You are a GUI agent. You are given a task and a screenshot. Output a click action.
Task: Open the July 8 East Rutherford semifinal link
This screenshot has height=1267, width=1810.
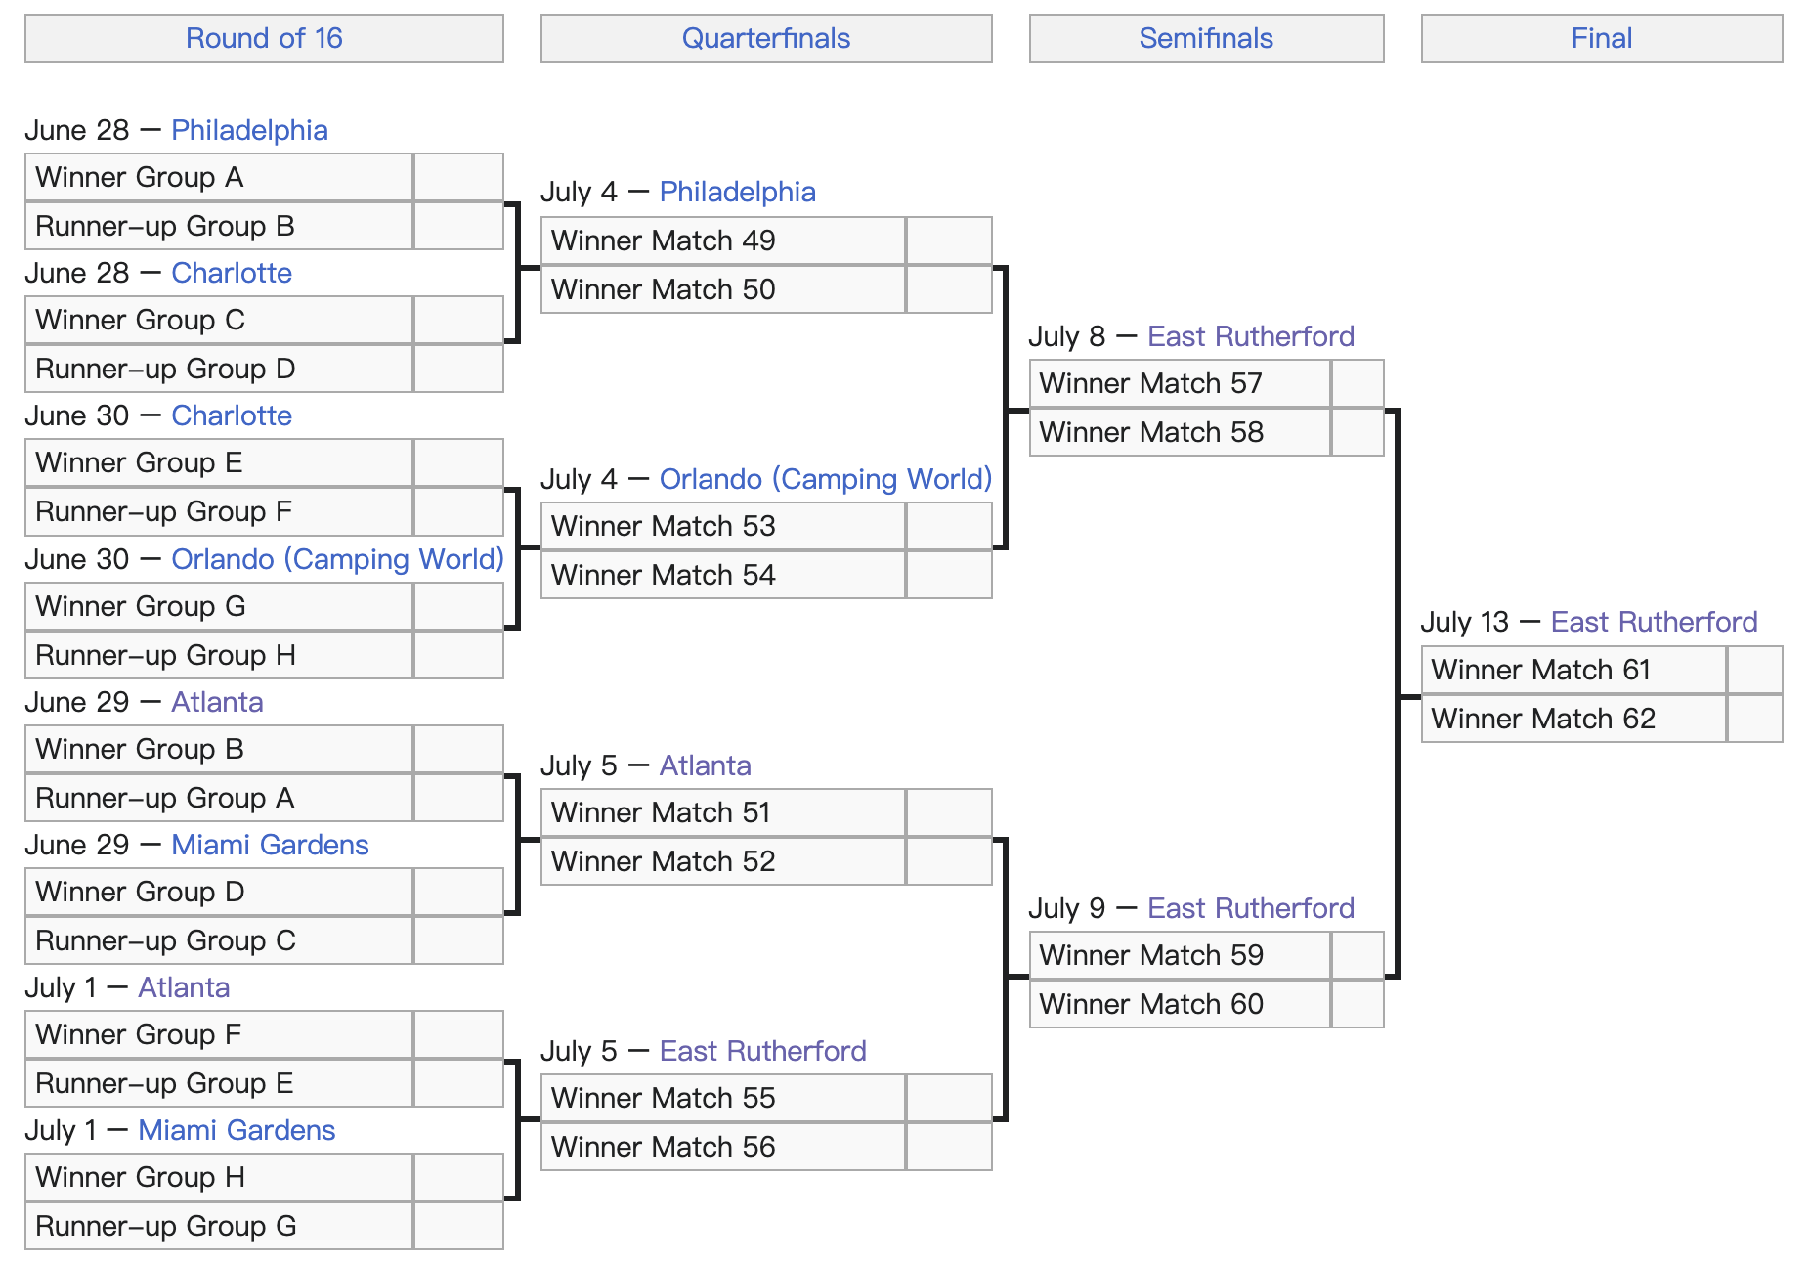click(1251, 336)
